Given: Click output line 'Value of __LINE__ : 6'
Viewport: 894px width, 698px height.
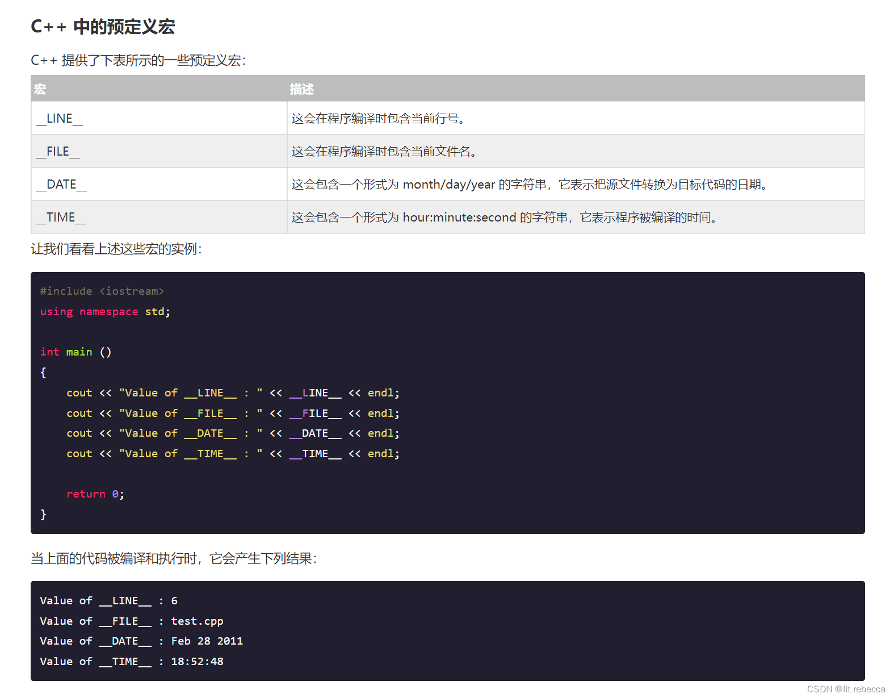Looking at the screenshot, I should [108, 600].
